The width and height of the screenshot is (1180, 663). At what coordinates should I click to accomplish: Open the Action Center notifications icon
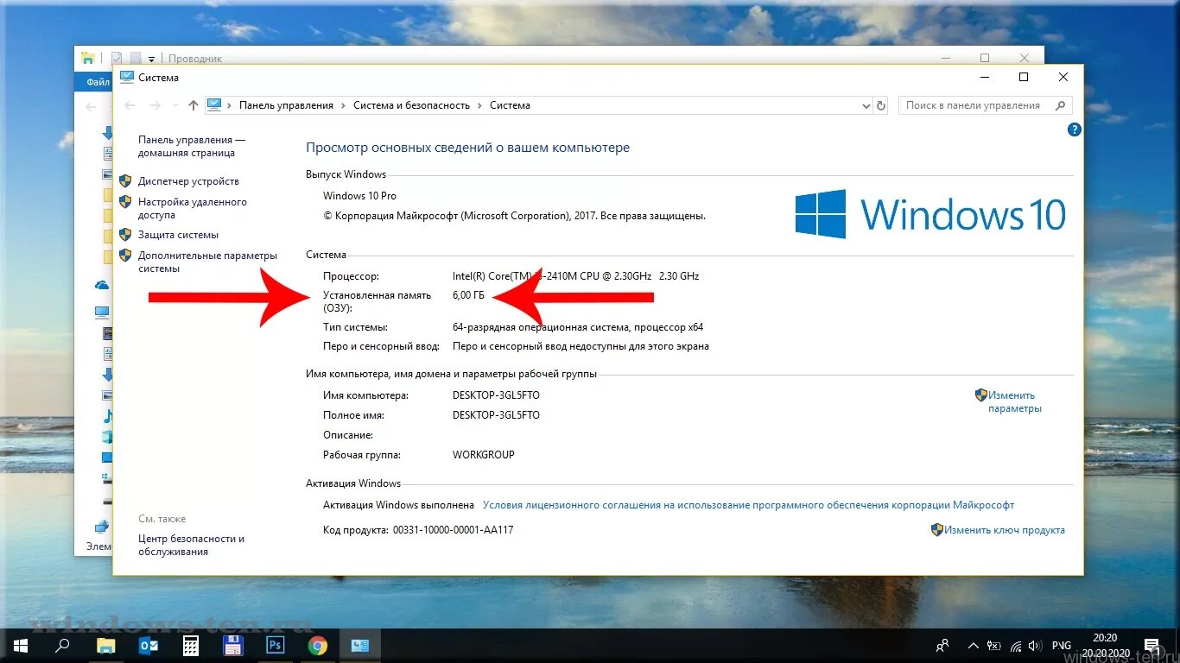pyautogui.click(x=1151, y=645)
